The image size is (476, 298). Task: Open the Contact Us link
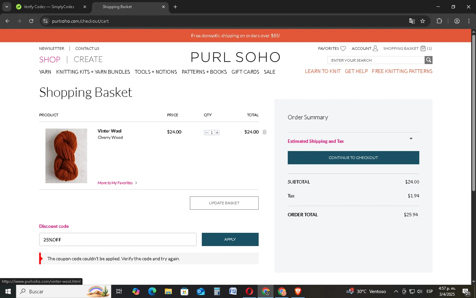pyautogui.click(x=87, y=49)
